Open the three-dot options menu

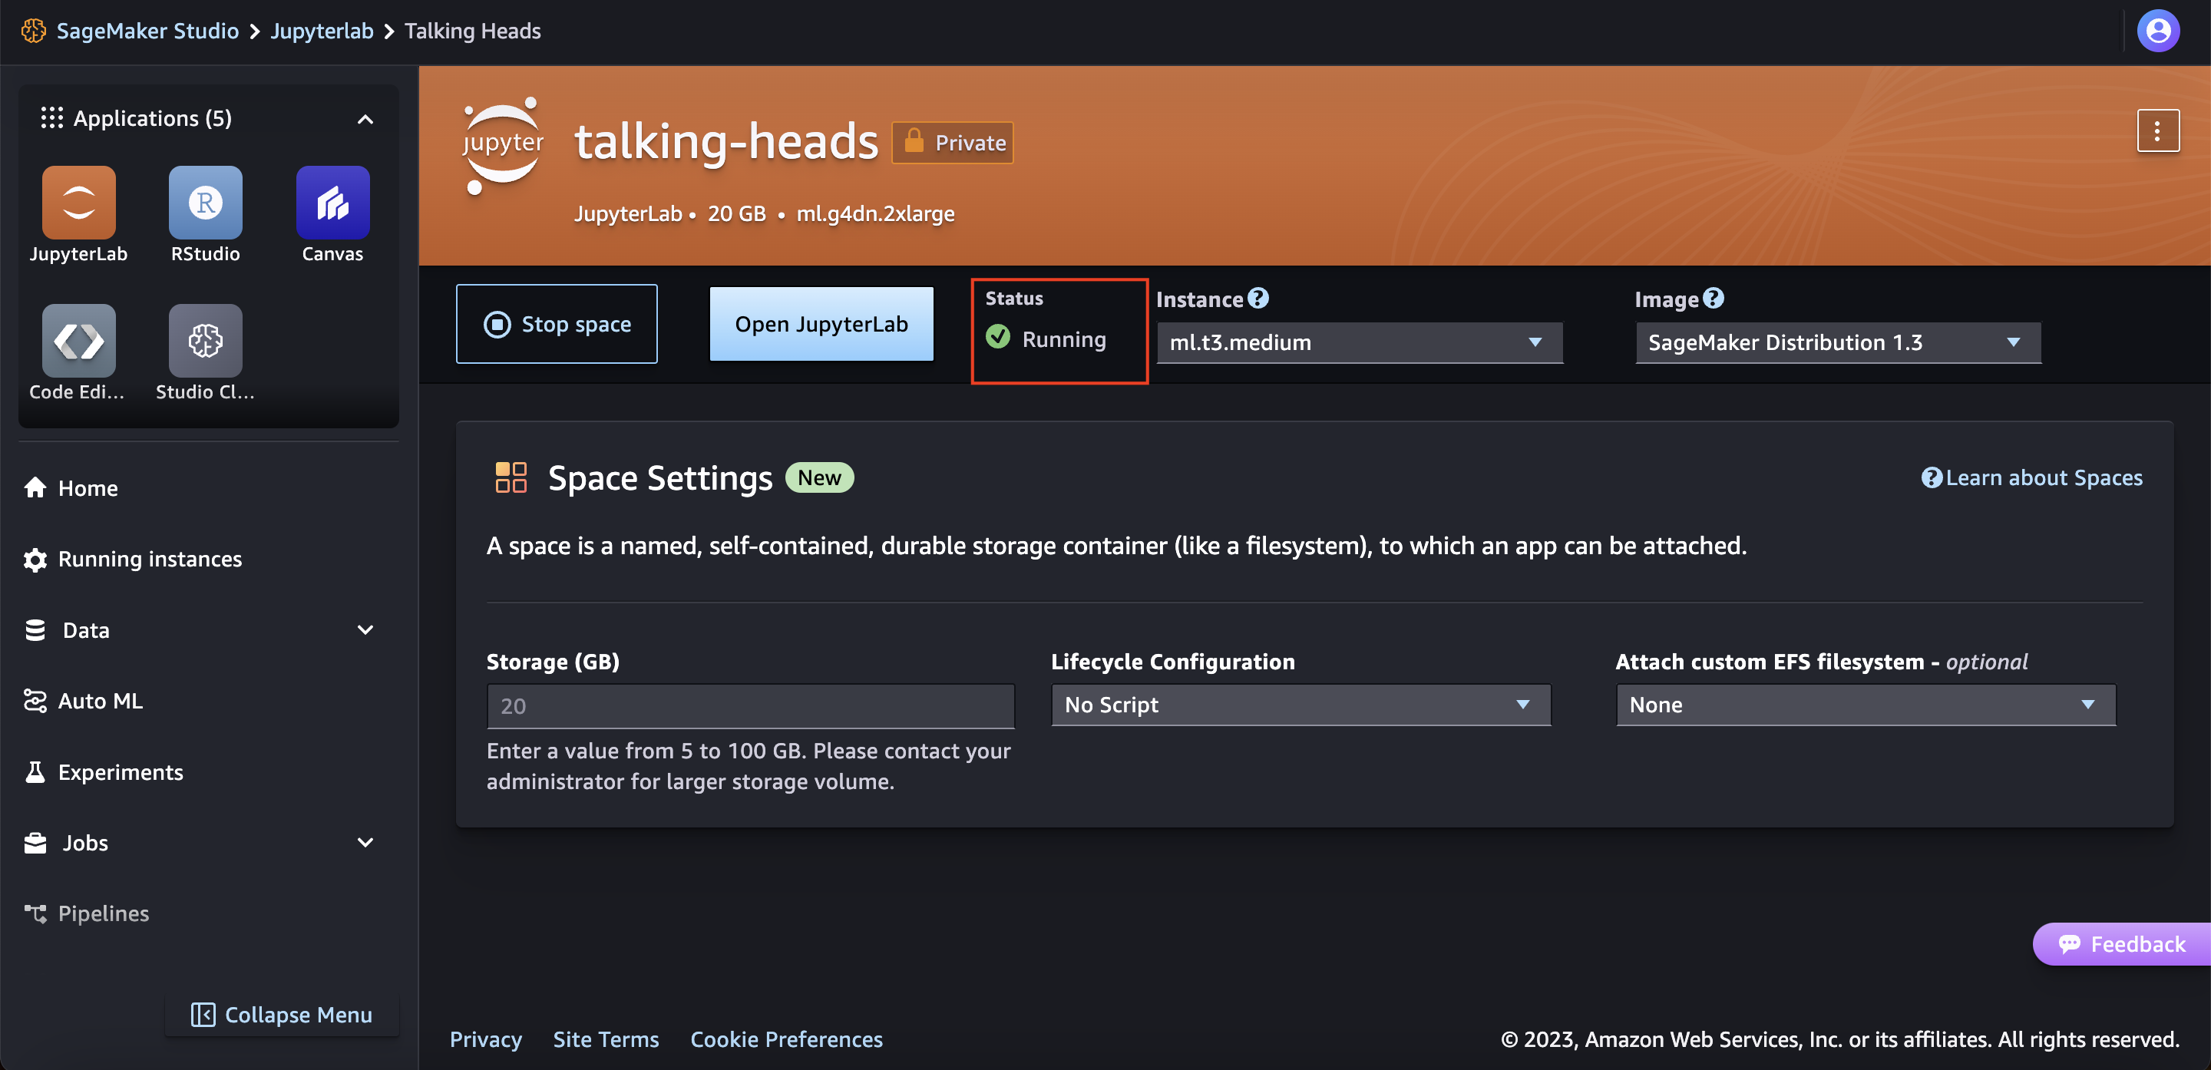pos(2157,131)
